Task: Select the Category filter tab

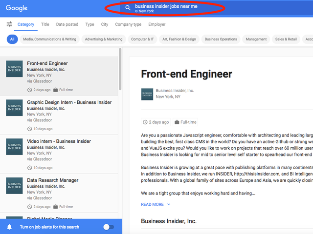Action: point(26,24)
